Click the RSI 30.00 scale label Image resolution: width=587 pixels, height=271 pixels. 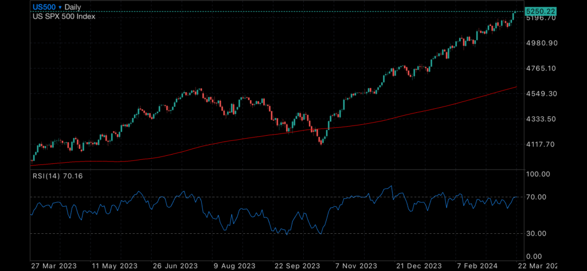point(537,234)
